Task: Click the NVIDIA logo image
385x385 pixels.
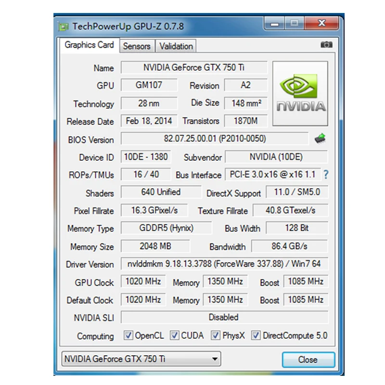Action: tap(300, 93)
